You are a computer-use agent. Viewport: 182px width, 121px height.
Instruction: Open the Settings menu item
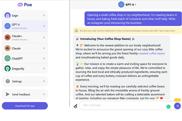tap(25, 81)
